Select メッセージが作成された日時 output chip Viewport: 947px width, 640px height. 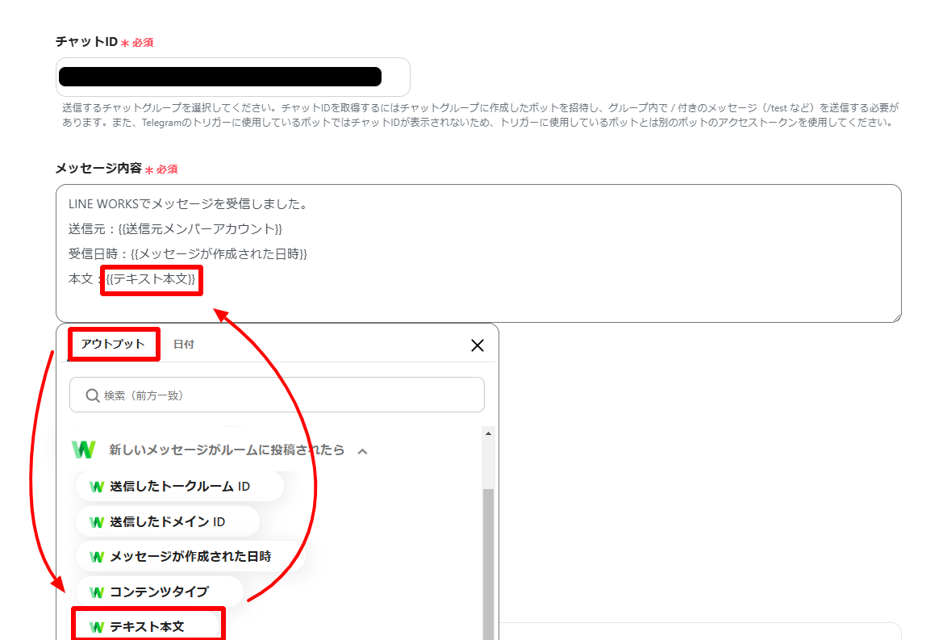(x=190, y=557)
